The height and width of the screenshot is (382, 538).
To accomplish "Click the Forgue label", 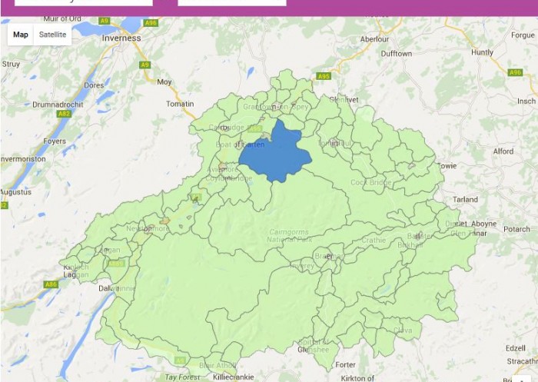I will 523,35.
